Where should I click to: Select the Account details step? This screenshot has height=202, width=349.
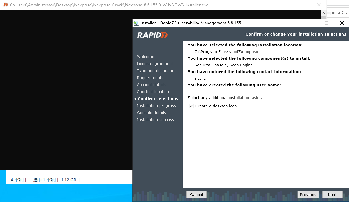pos(151,85)
